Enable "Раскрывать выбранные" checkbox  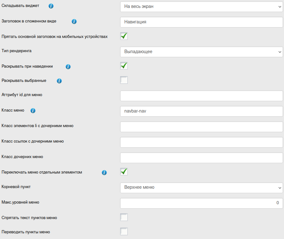pos(124,80)
